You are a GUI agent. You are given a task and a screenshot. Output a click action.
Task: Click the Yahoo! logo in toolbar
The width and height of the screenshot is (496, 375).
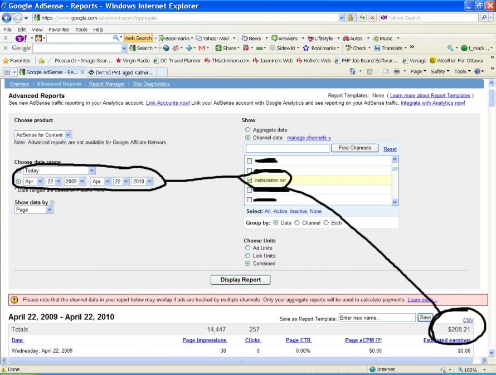coord(21,38)
